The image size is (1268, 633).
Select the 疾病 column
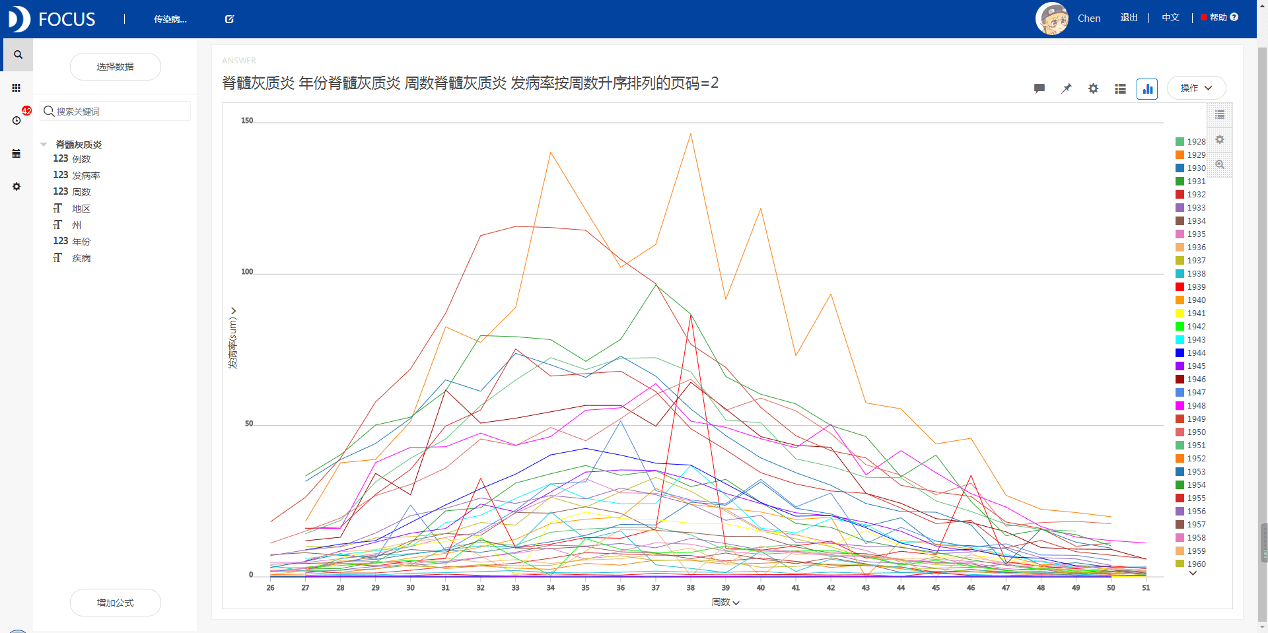click(x=81, y=257)
